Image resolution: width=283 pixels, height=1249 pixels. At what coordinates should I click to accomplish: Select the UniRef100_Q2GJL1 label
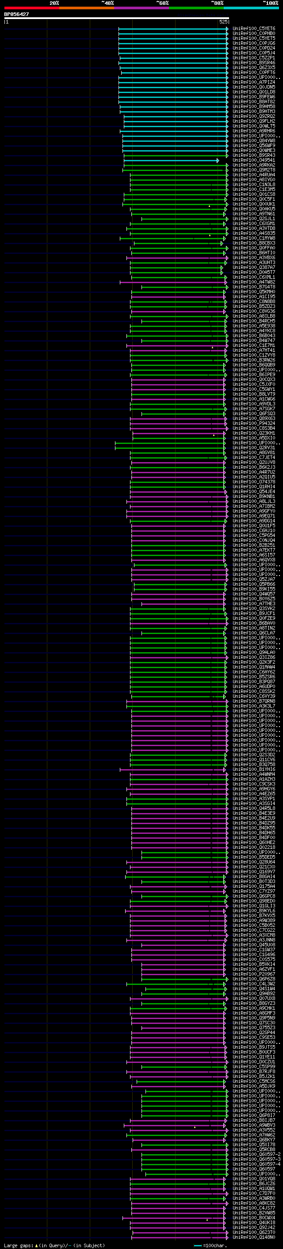coord(254,219)
